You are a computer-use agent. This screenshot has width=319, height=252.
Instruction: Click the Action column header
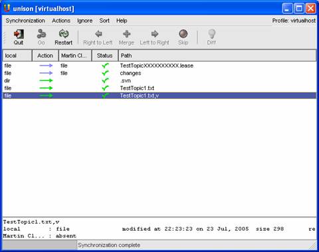(45, 56)
